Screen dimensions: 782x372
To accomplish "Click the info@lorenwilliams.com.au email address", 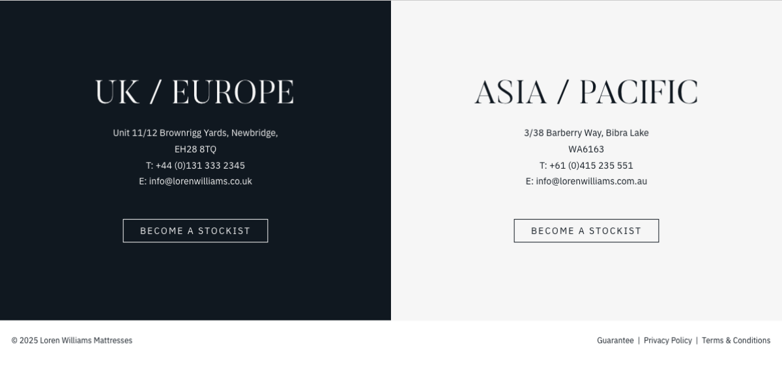I will tap(592, 181).
